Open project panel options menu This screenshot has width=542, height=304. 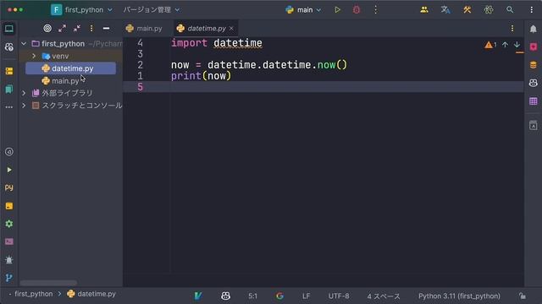(91, 29)
